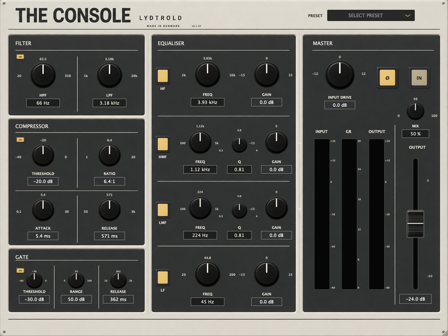The height and width of the screenshot is (336, 448).
Task: Click the LPF value field showing 3.18 kHz
Action: (x=110, y=103)
